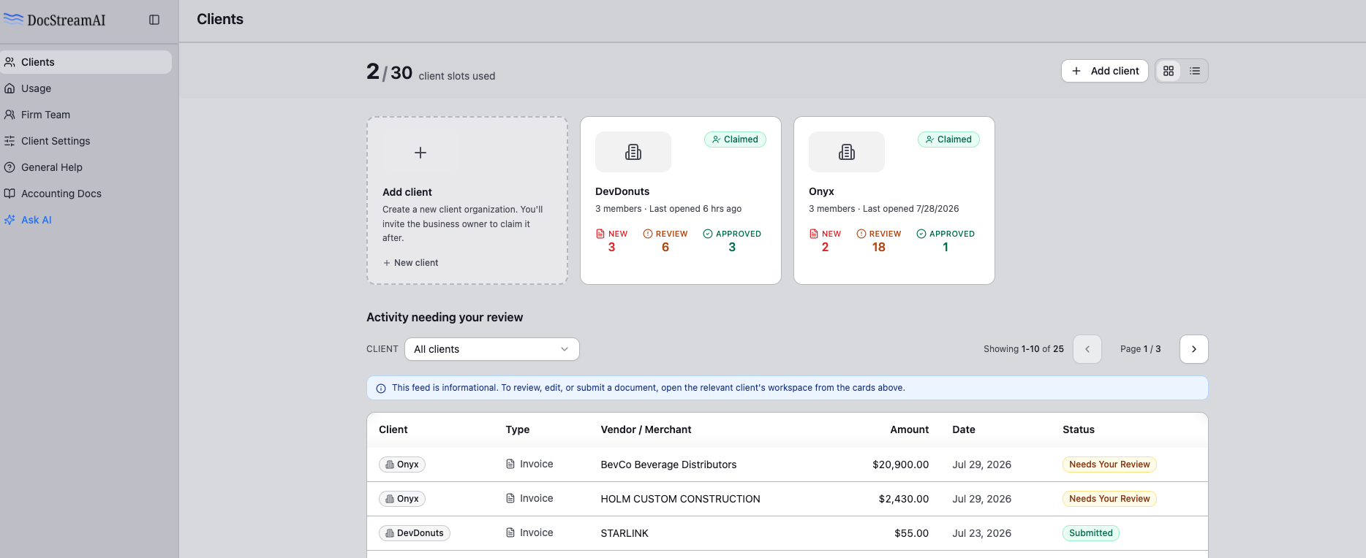Click Onyx REVIEW count icon
This screenshot has height=558, width=1366.
[861, 234]
